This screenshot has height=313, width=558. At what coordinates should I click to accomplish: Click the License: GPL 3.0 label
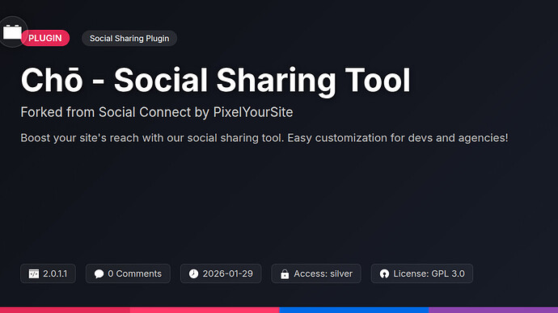429,273
